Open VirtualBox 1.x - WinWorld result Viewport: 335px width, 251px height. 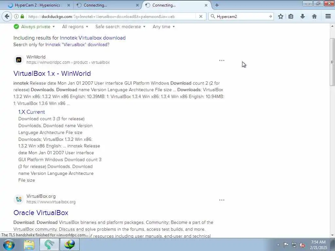coord(52,74)
